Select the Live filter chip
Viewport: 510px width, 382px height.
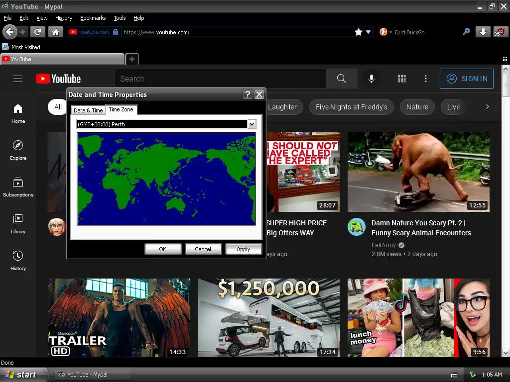453,107
